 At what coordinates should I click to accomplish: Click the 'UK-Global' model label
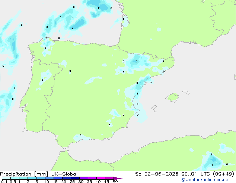64,174
